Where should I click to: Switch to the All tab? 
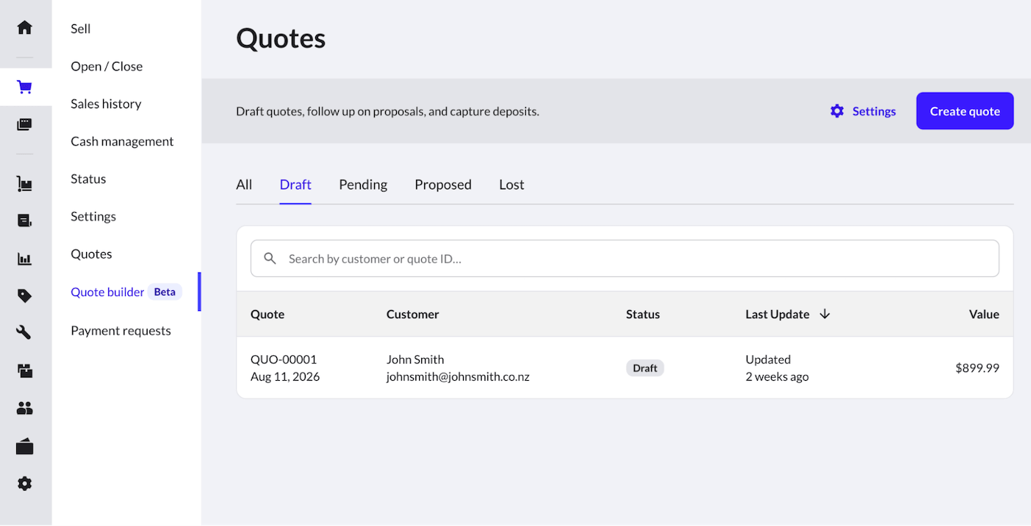click(x=244, y=185)
